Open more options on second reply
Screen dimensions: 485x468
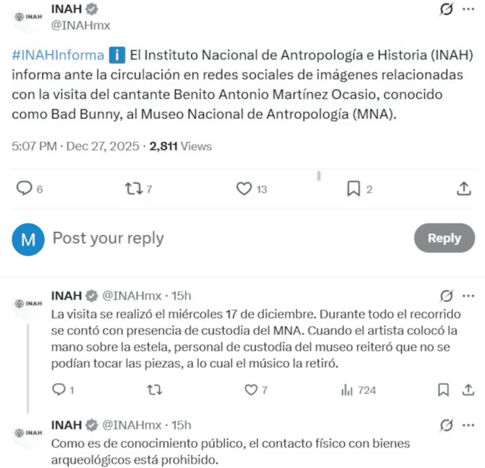point(469,424)
